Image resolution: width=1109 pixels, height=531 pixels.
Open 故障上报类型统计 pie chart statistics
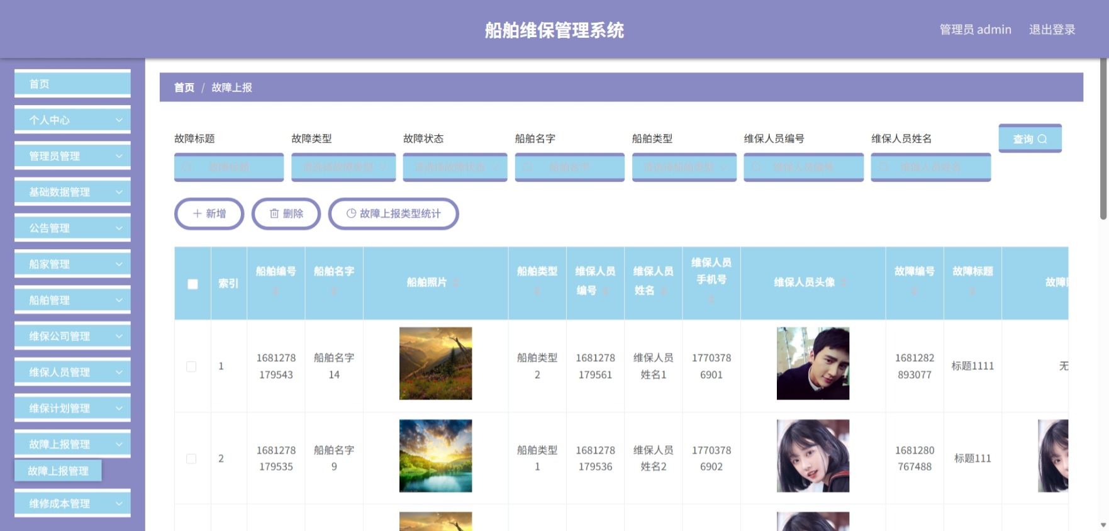point(394,214)
